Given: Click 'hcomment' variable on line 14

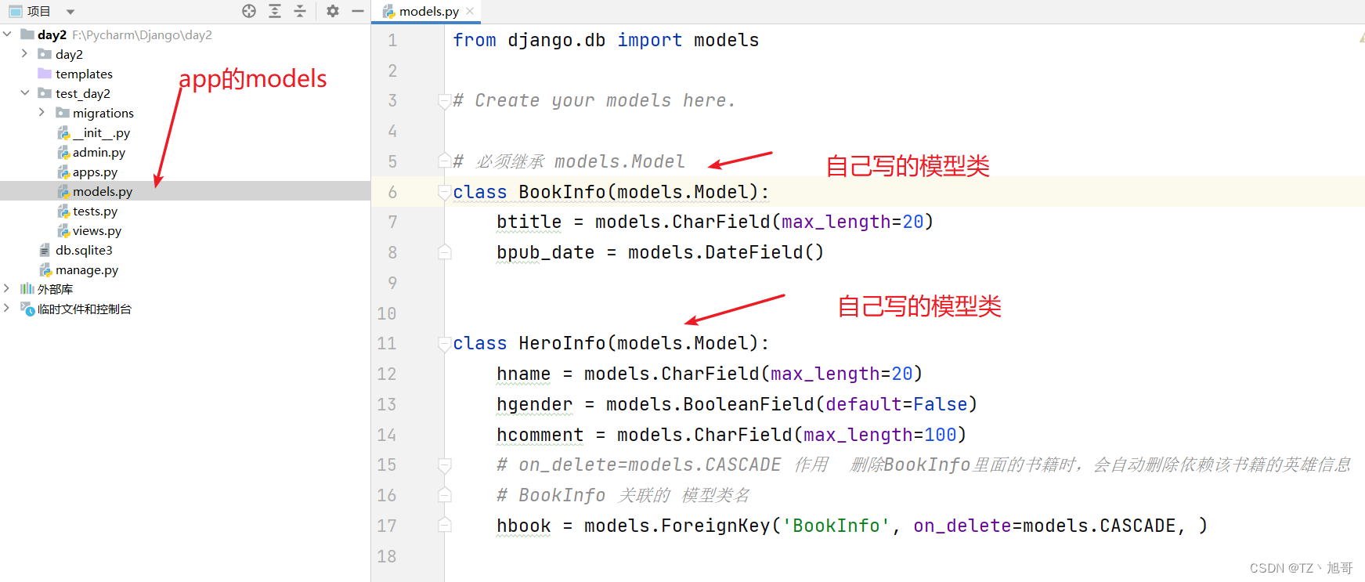Looking at the screenshot, I should click(x=540, y=435).
